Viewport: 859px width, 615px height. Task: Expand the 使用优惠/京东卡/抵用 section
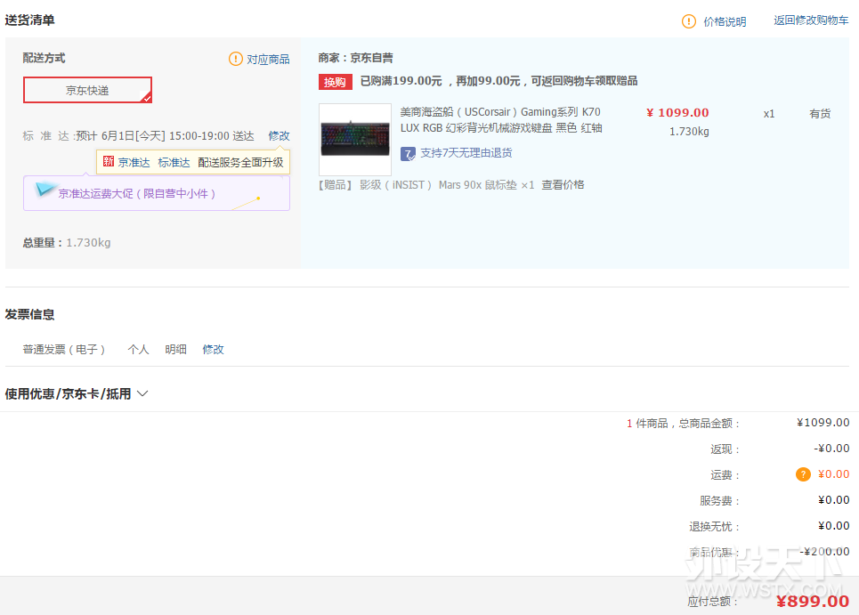[x=77, y=393]
